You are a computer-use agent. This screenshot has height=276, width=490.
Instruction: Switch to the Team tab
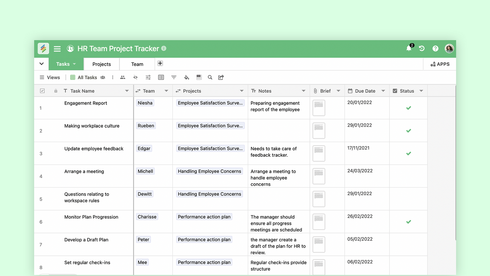pyautogui.click(x=137, y=64)
